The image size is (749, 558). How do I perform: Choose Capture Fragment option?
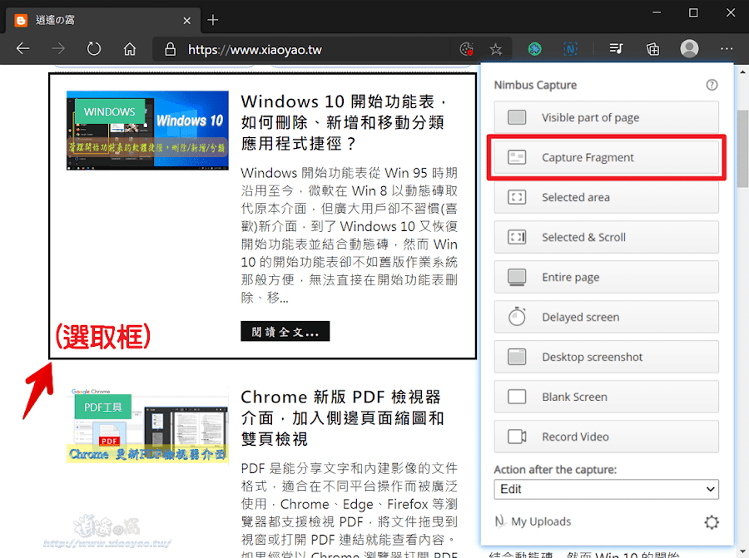pyautogui.click(x=606, y=157)
